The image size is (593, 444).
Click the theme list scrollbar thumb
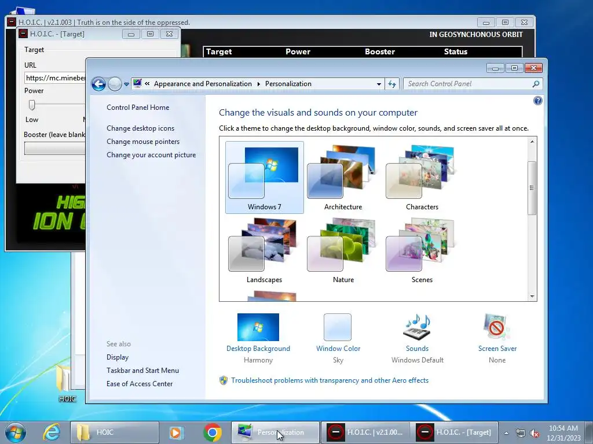(x=532, y=188)
